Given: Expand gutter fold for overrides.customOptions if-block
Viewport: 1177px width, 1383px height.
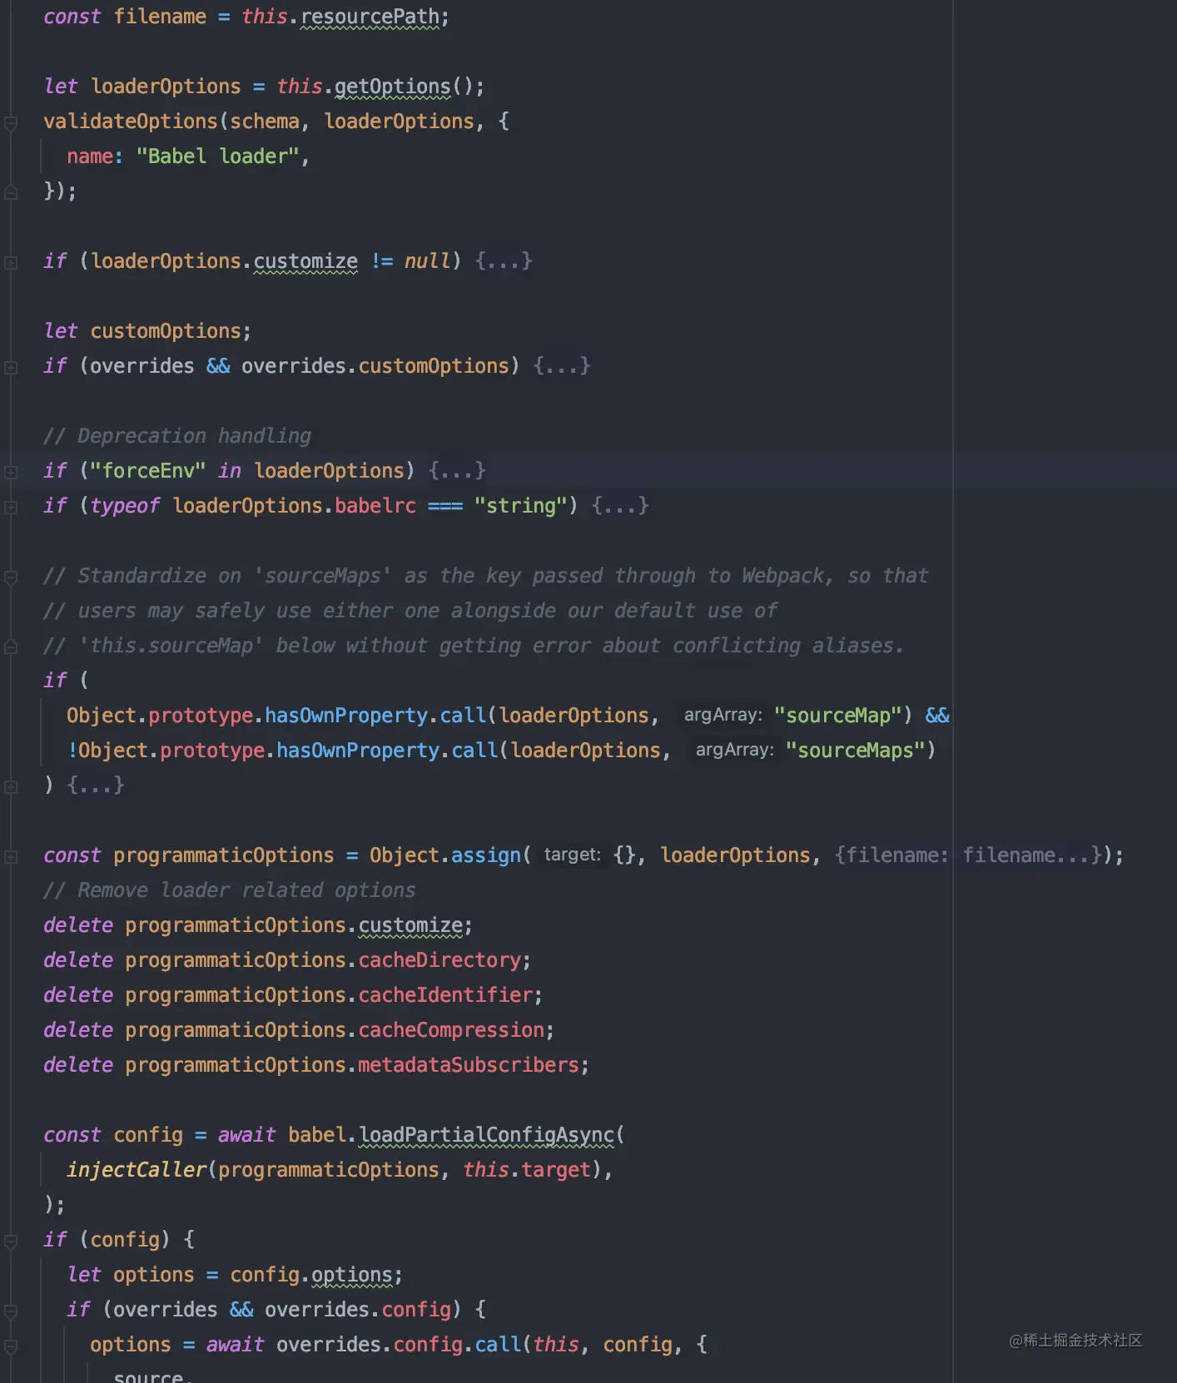Looking at the screenshot, I should click(x=11, y=367).
